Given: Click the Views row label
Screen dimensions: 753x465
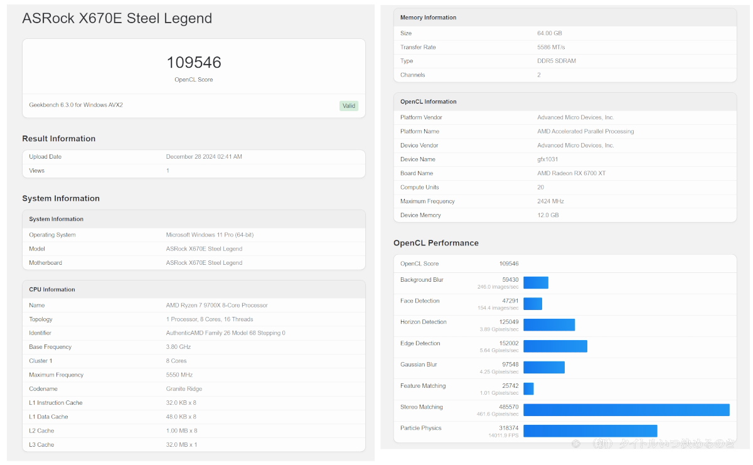Looking at the screenshot, I should pos(37,171).
